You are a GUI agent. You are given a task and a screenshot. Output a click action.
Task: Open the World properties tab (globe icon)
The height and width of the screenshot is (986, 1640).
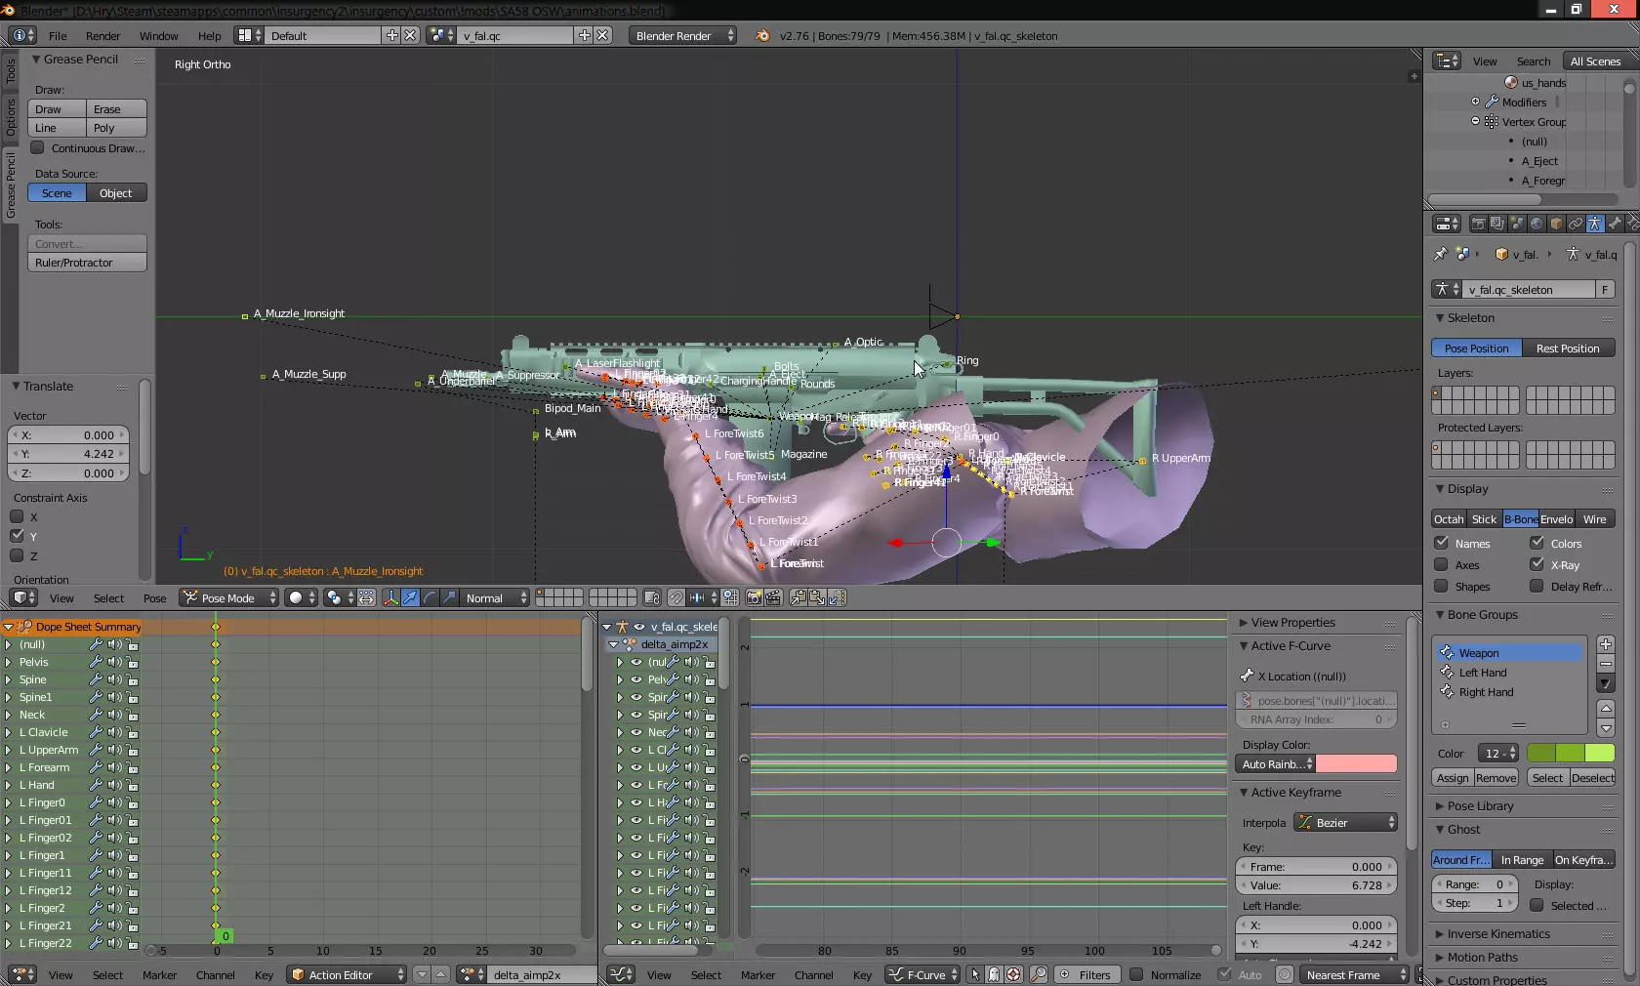[1537, 224]
